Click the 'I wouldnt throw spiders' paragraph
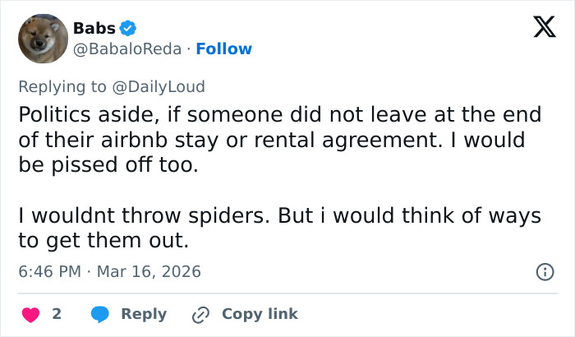This screenshot has height=337, width=575. pos(279,216)
